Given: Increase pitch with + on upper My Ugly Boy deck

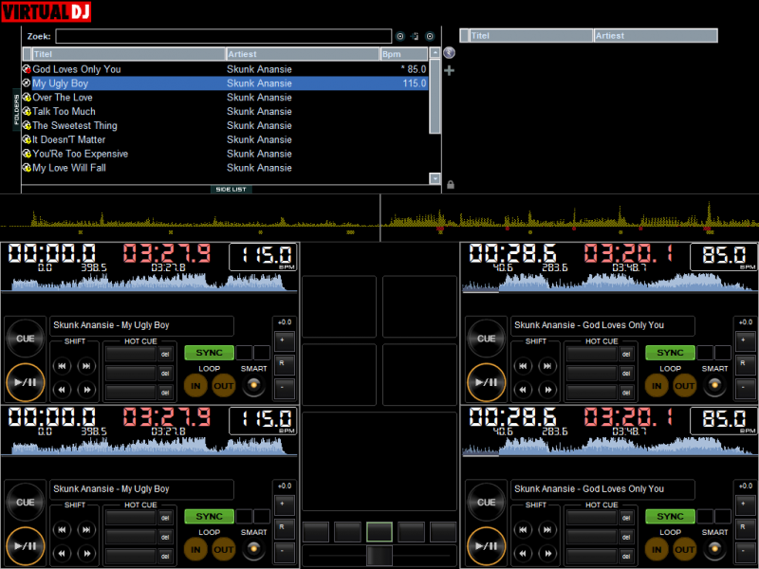Looking at the screenshot, I should coord(284,340).
